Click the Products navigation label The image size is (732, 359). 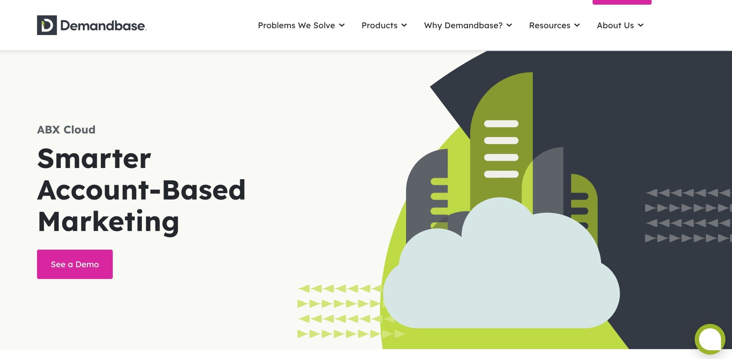point(379,26)
